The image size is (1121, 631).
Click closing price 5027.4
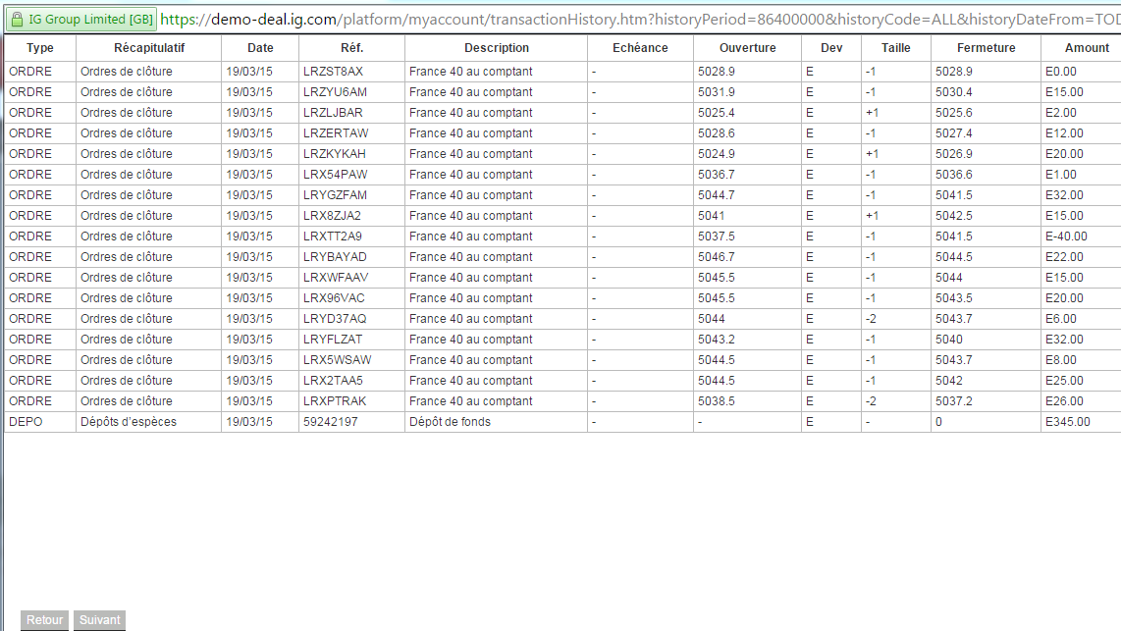tap(954, 133)
